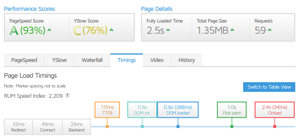
Task: Click the arrow next to 1.35MB page size
Action: tap(232, 30)
